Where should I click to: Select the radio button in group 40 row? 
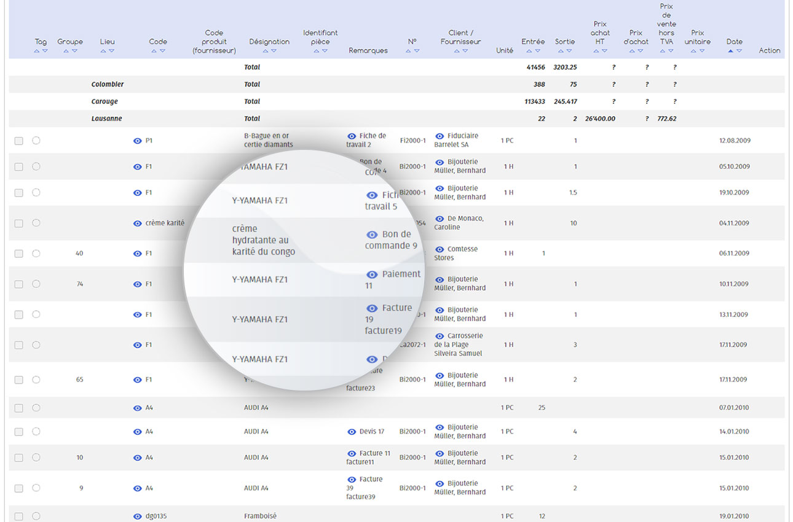coord(36,253)
